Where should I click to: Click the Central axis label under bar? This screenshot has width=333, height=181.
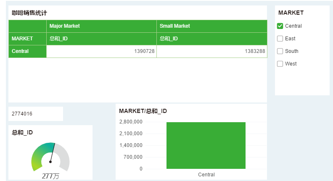pyautogui.click(x=206, y=175)
